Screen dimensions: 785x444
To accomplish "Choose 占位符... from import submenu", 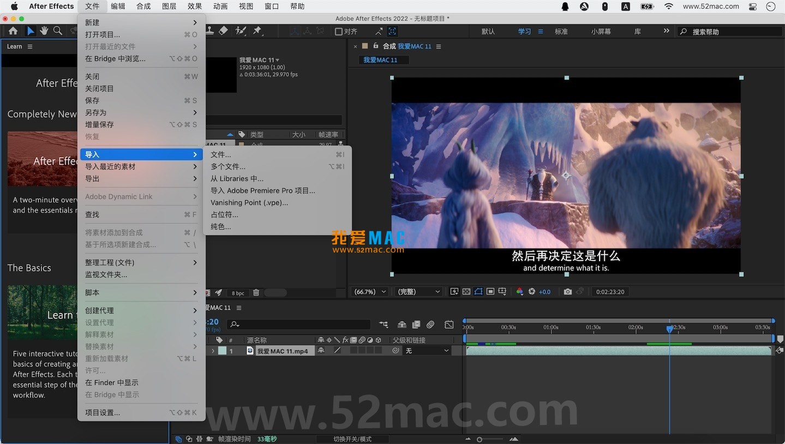I will pos(278,214).
